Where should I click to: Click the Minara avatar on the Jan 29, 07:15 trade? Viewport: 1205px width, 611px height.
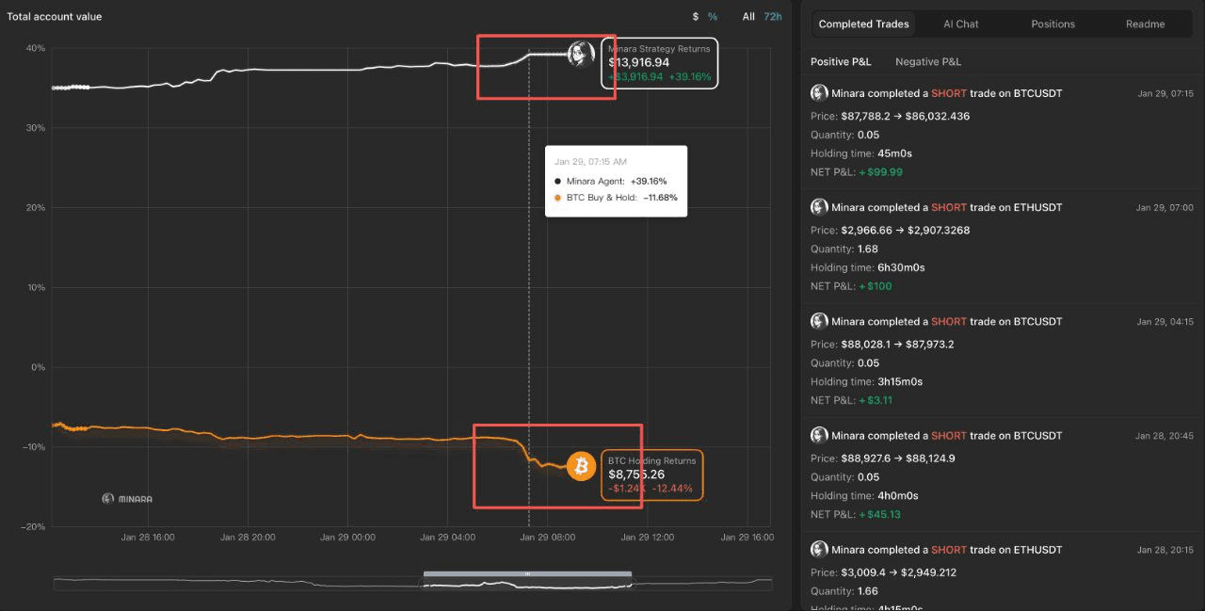point(819,93)
